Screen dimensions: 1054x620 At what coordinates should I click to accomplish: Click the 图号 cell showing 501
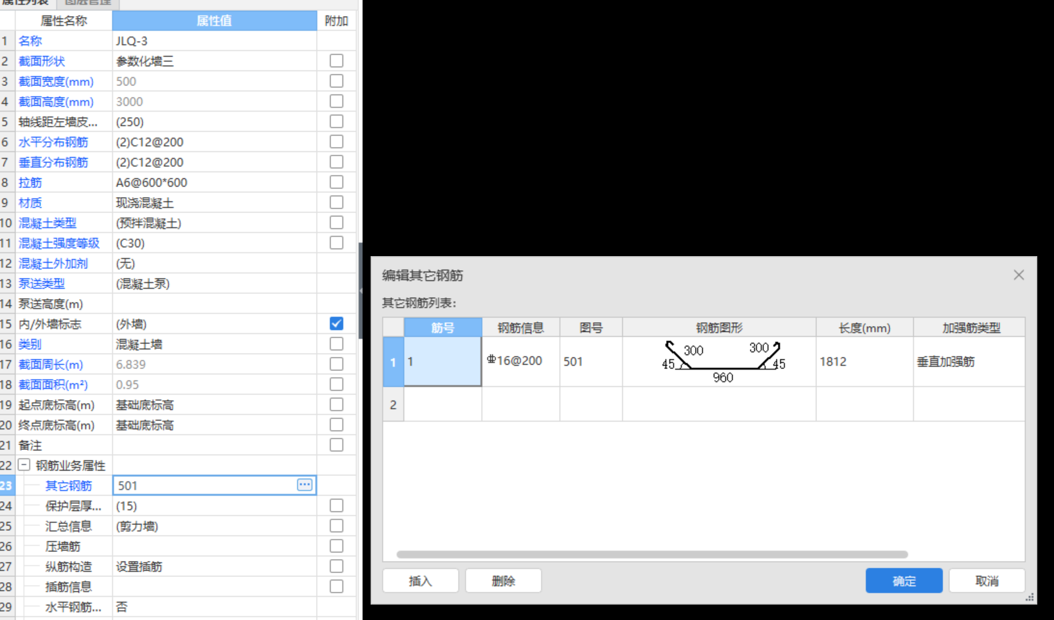pyautogui.click(x=591, y=361)
